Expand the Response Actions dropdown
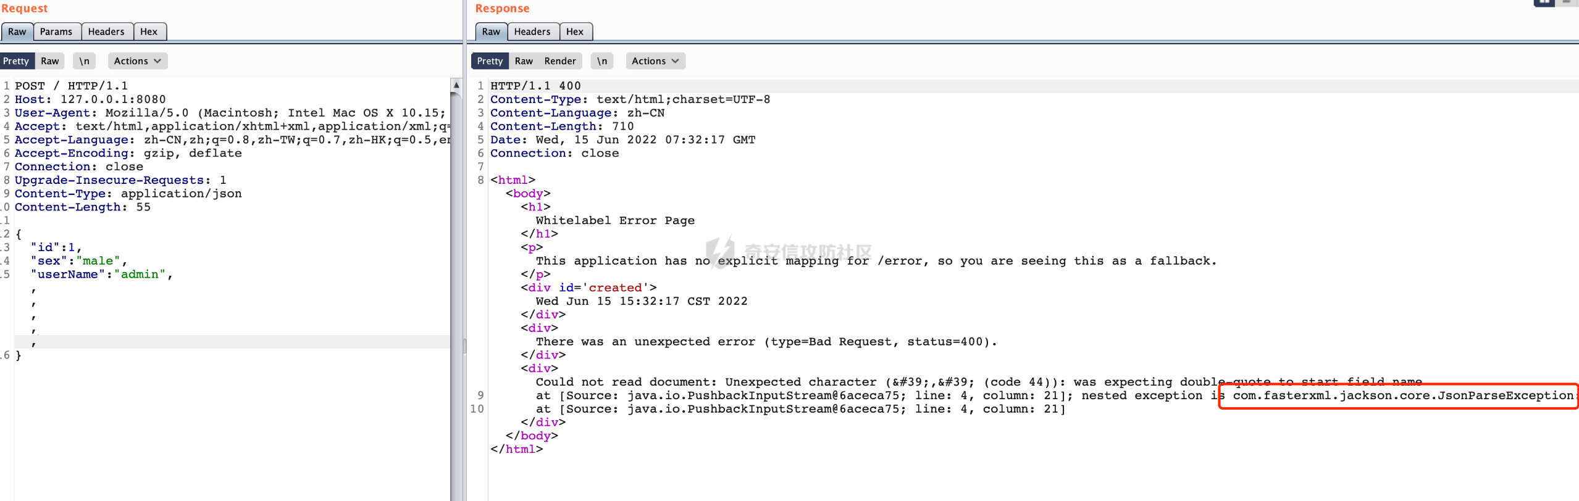 655,61
